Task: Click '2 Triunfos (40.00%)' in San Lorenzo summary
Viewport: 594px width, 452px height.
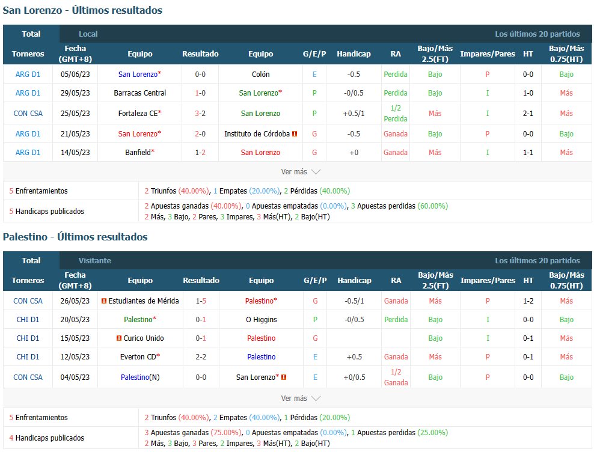Action: tap(176, 191)
